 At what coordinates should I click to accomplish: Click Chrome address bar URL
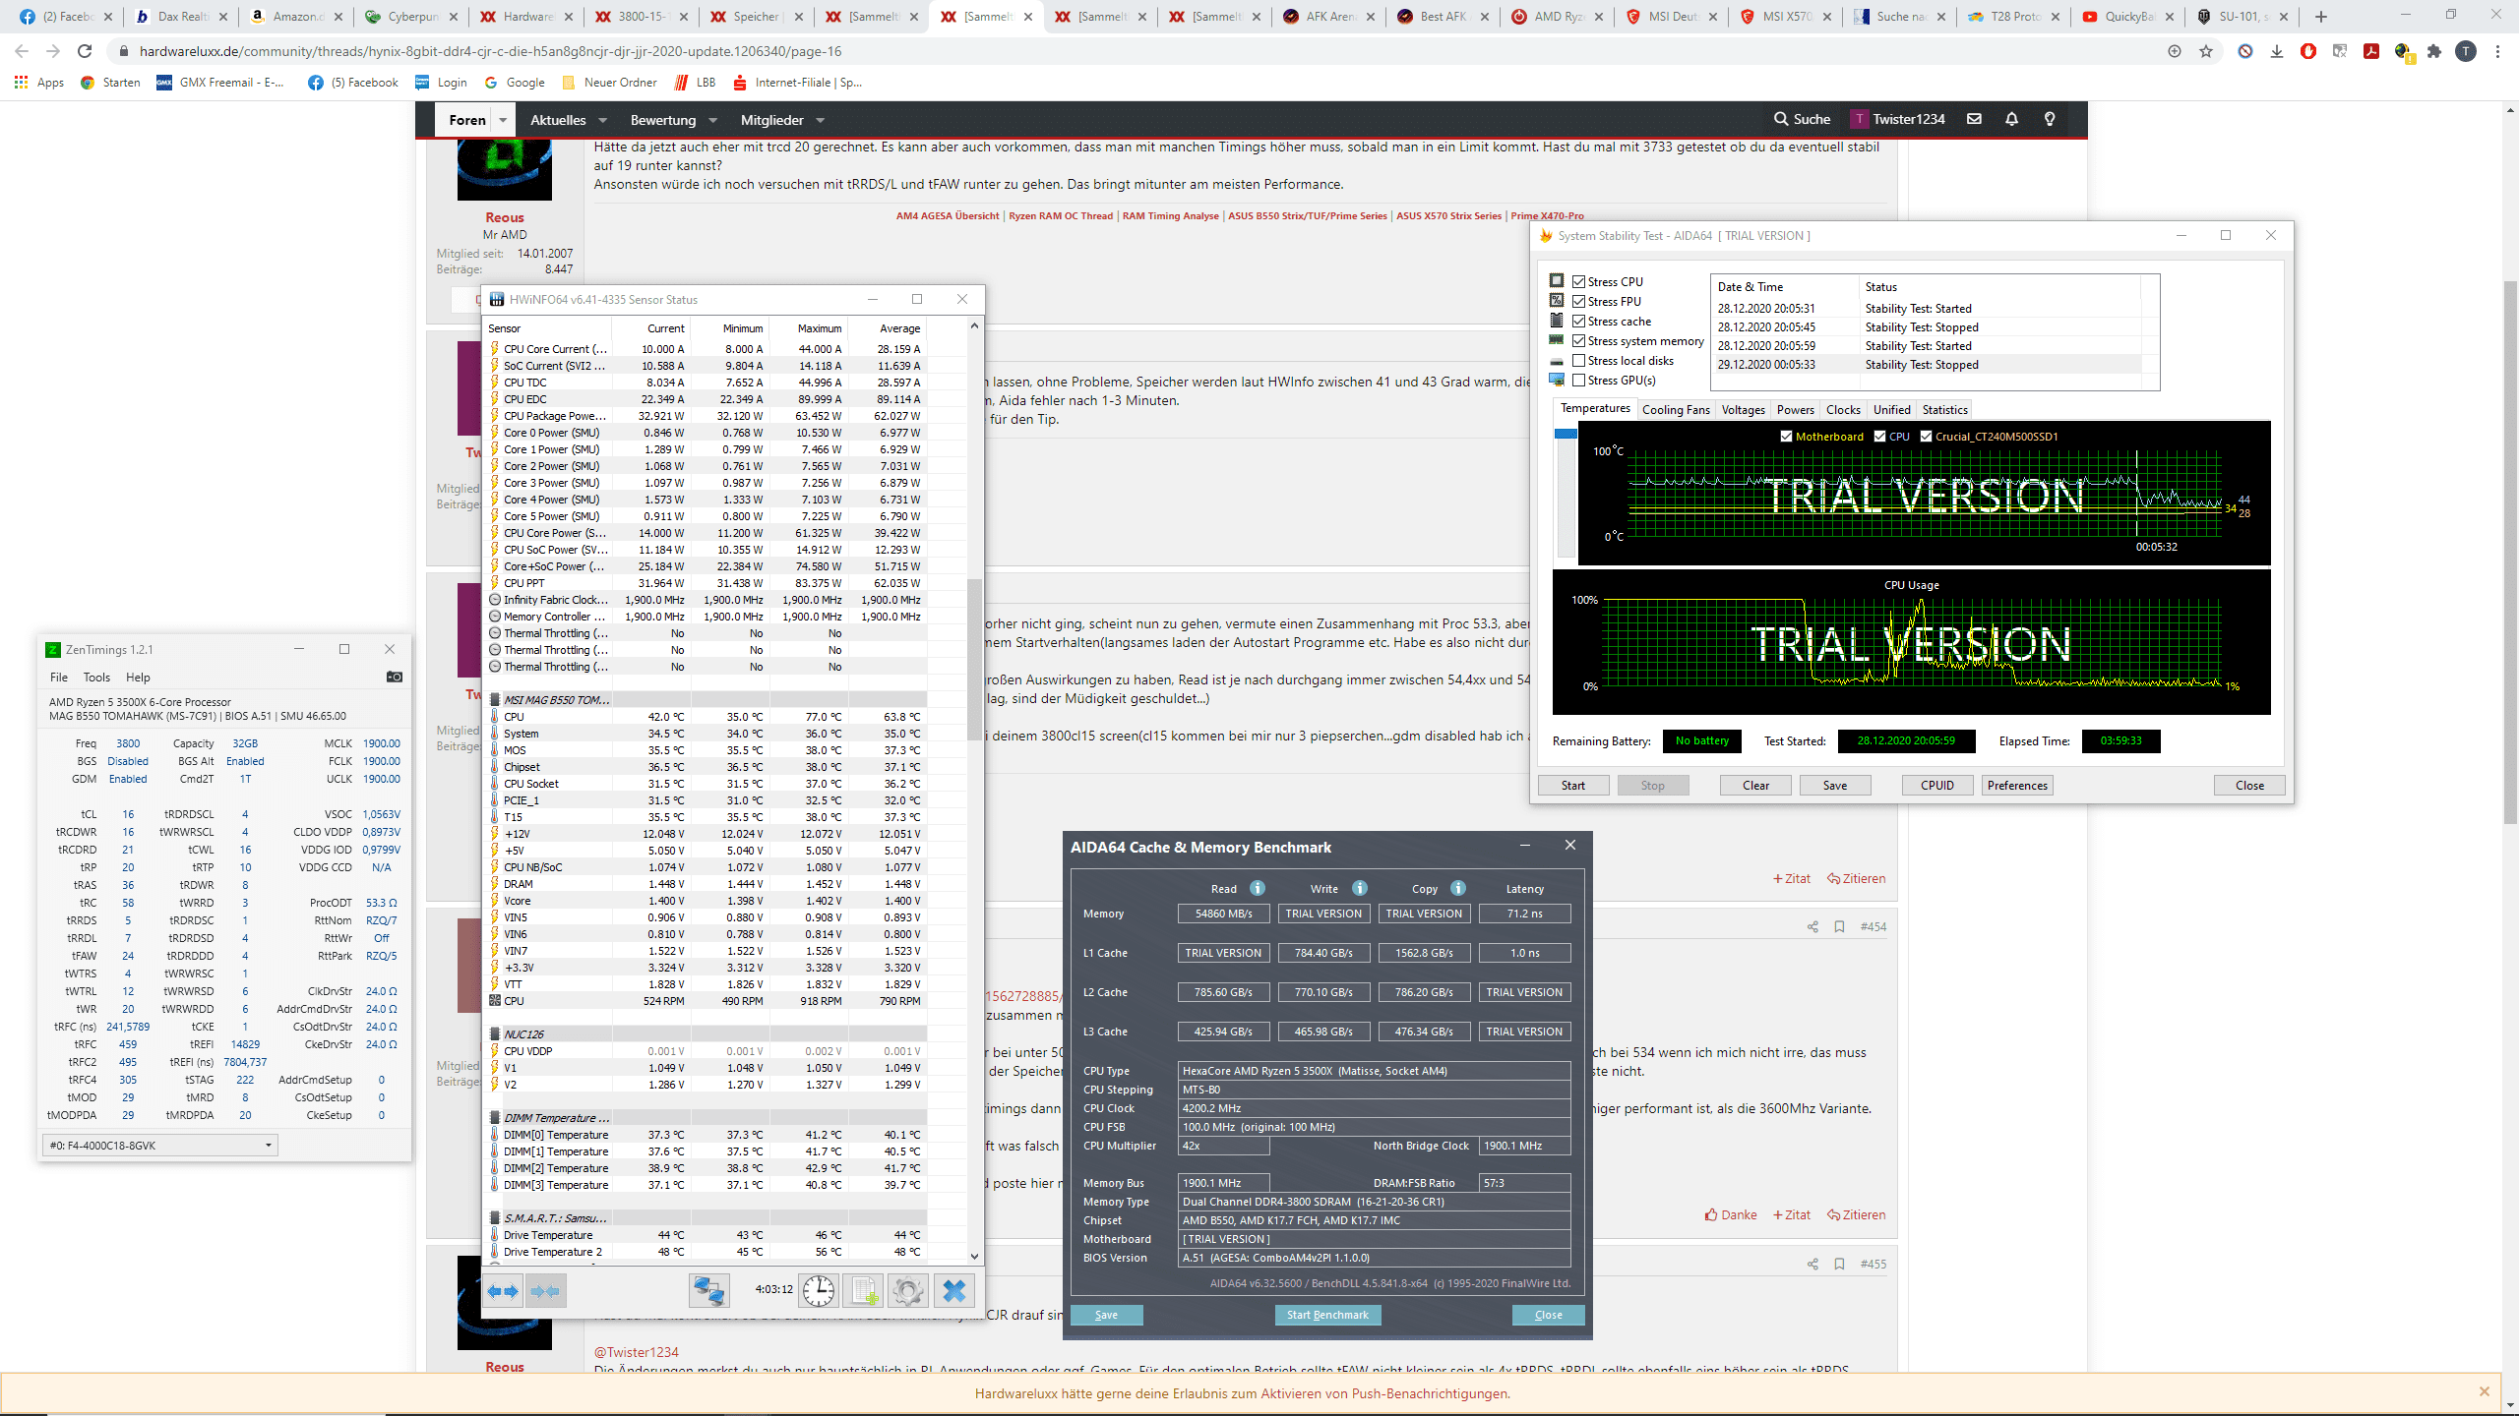coord(490,51)
